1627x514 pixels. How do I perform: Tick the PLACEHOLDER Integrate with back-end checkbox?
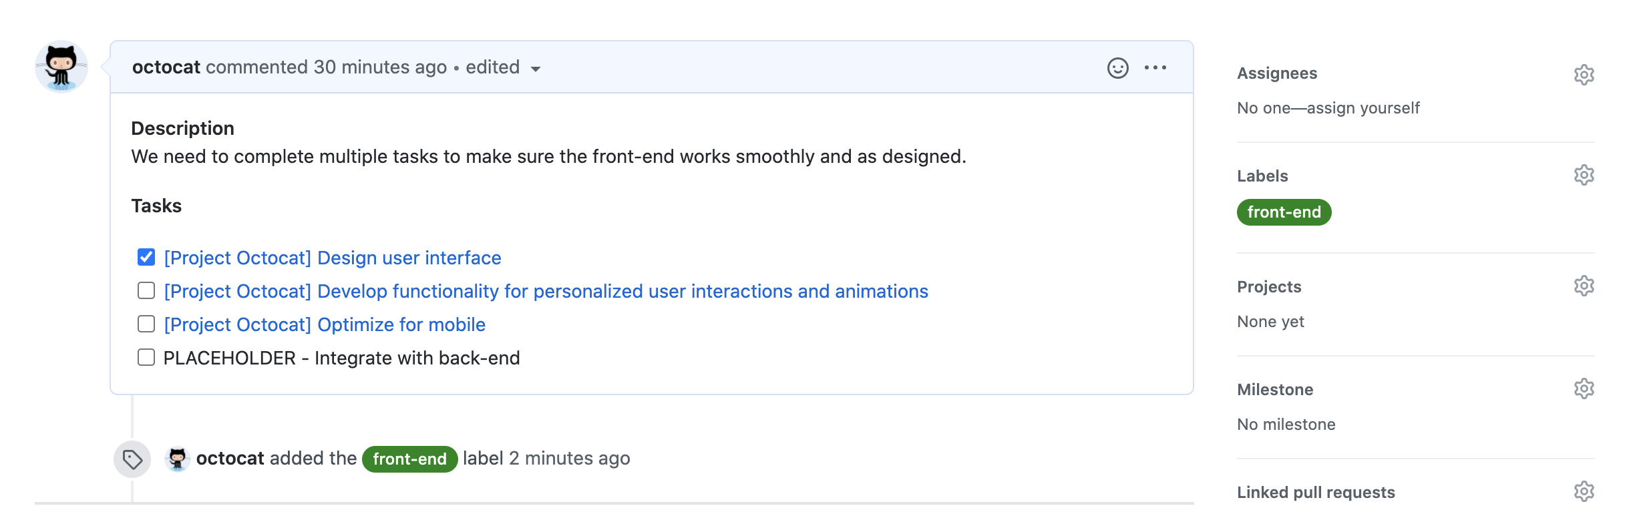pyautogui.click(x=146, y=358)
